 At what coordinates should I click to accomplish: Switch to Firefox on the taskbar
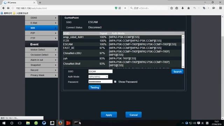coord(60,123)
